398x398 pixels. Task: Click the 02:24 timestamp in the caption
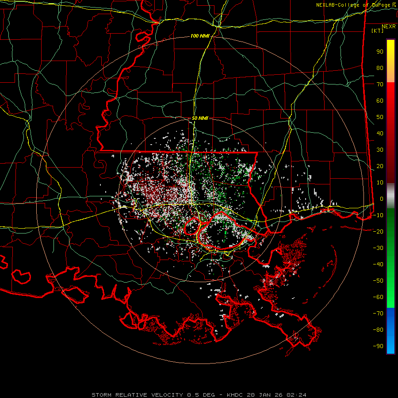click(296, 395)
